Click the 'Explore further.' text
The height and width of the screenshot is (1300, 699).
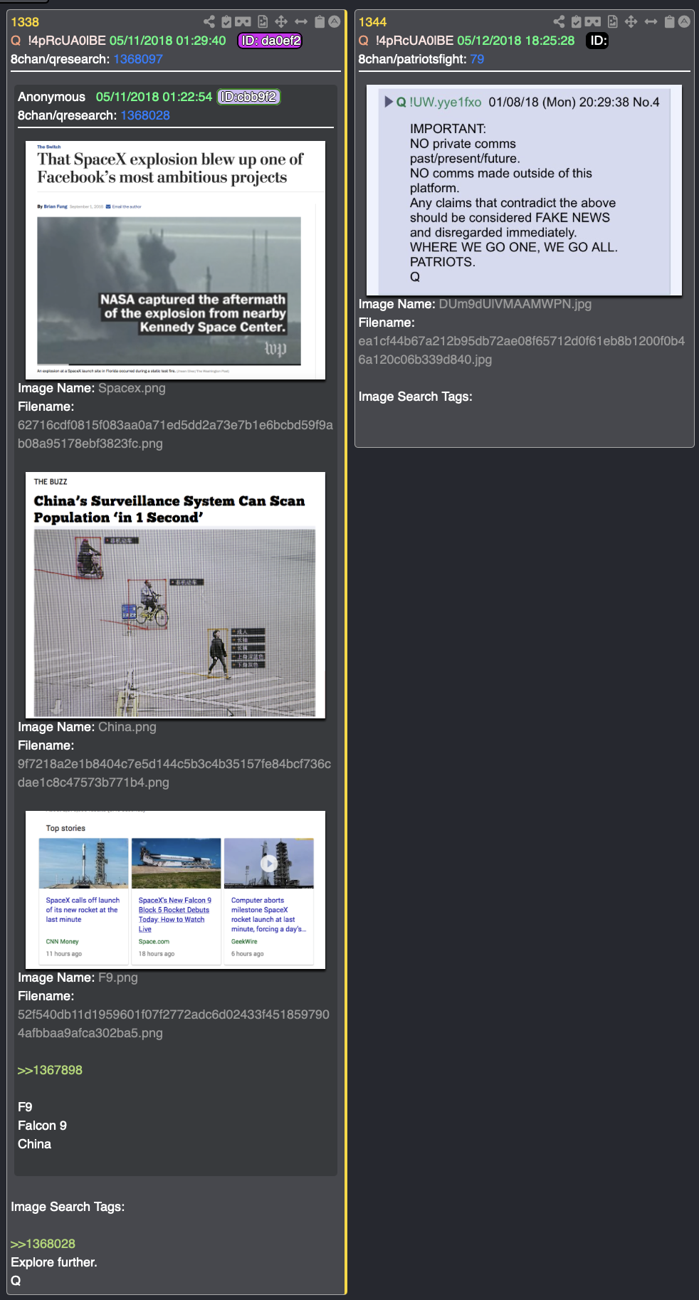tap(54, 1262)
